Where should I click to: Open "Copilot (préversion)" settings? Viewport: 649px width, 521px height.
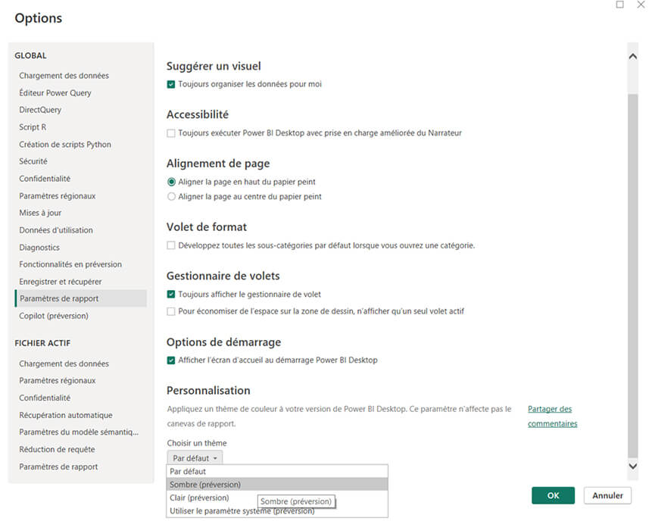click(53, 316)
